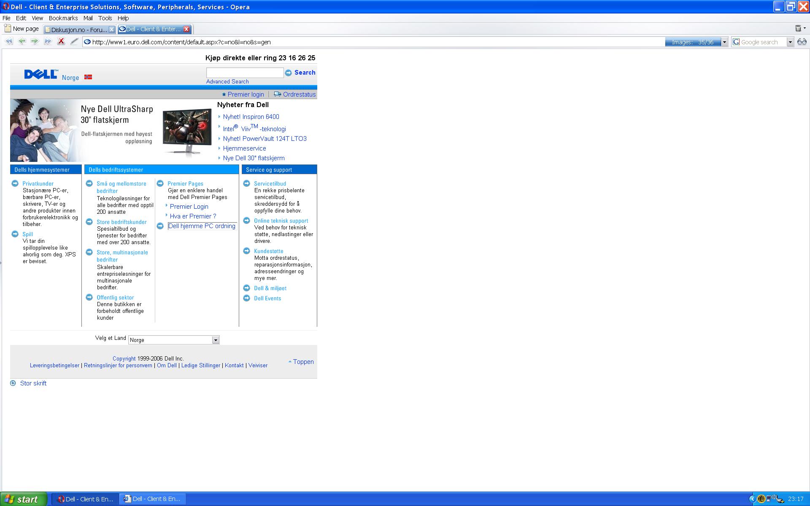This screenshot has height=506, width=810.
Task: Open the Advanced Search link
Action: pos(227,81)
